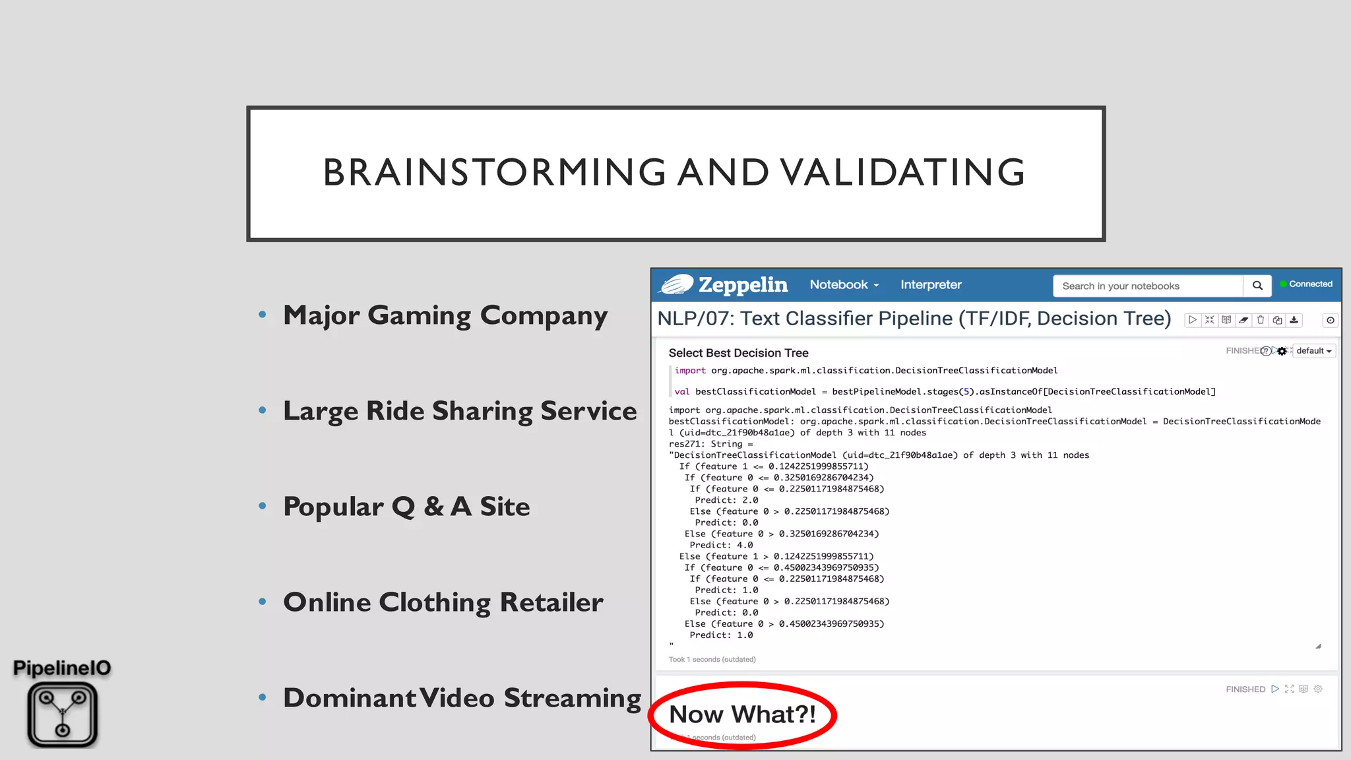Open the Interpreter menu item
Image resolution: width=1351 pixels, height=760 pixels.
coord(931,285)
